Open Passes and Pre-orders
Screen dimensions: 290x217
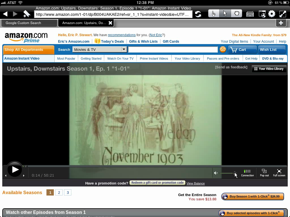(223, 58)
